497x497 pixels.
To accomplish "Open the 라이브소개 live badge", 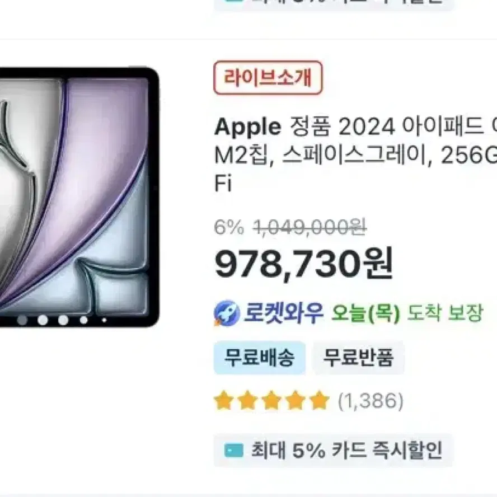I will [x=268, y=78].
